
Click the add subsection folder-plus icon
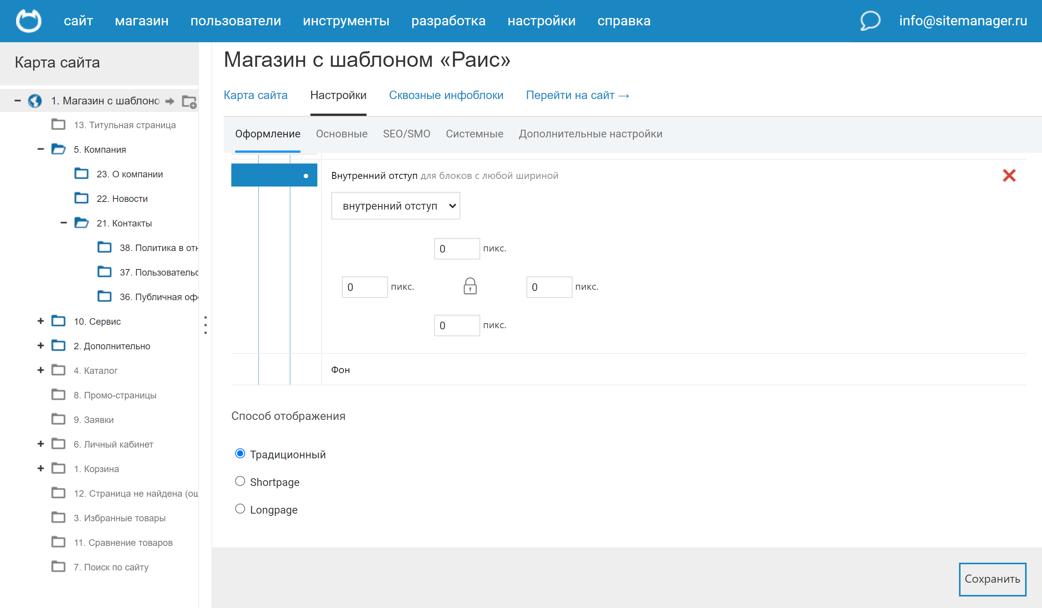(189, 102)
